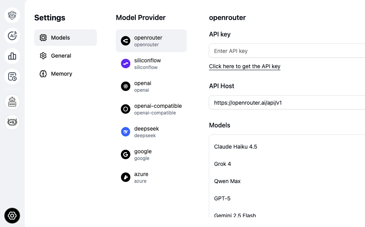Select Claude Haiku 4.5 in Models list
This screenshot has height=227, width=365.
click(x=235, y=147)
